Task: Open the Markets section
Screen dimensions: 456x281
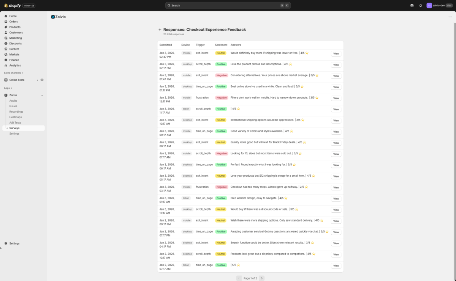Action: click(x=14, y=54)
